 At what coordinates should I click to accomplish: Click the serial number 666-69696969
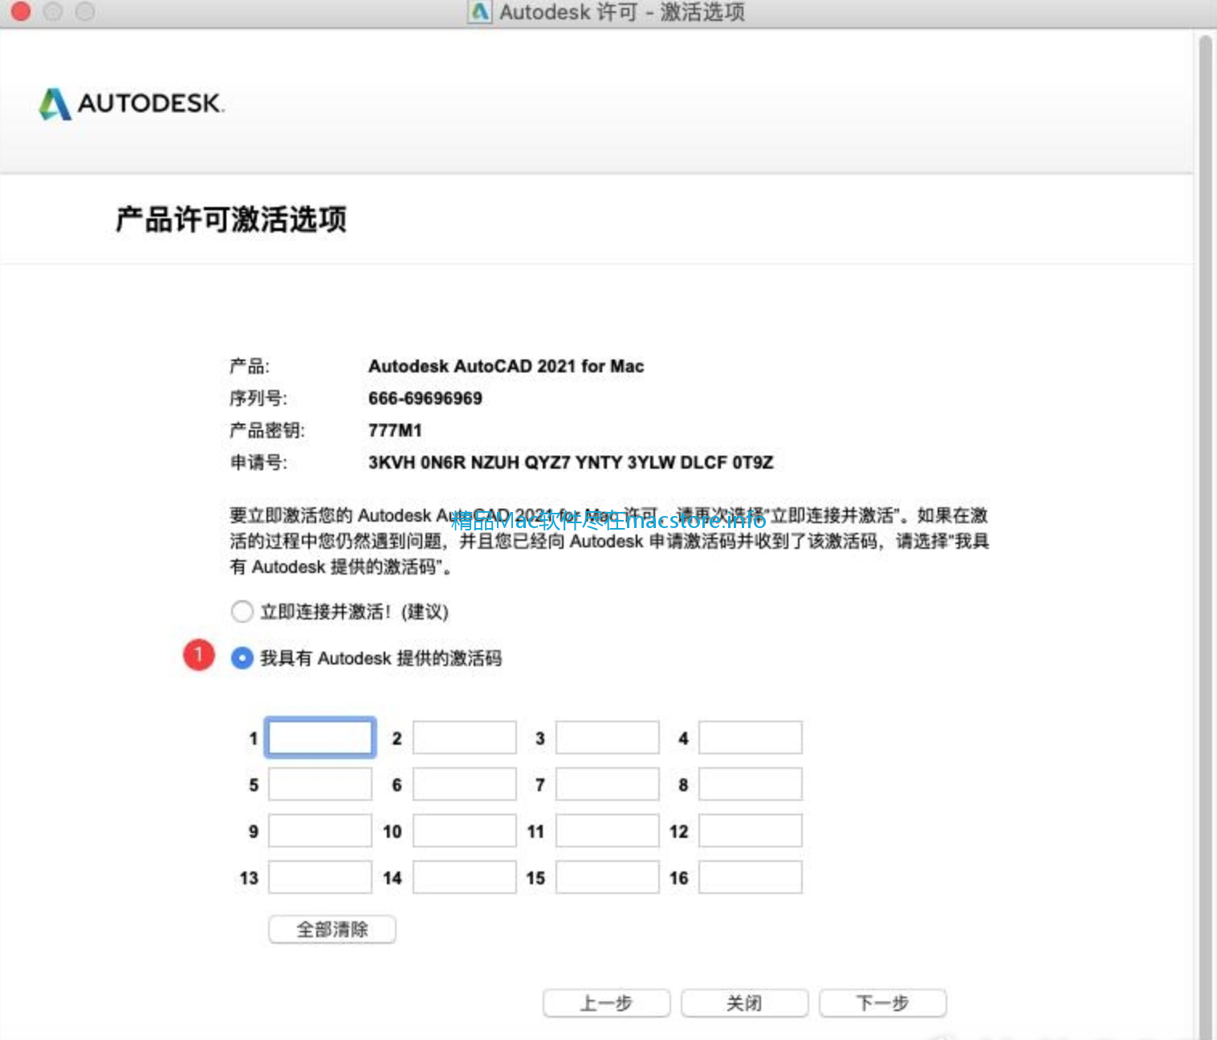coord(425,398)
